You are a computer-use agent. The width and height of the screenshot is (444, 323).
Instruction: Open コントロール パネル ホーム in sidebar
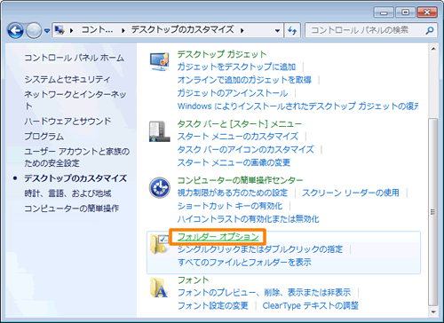[x=74, y=58]
